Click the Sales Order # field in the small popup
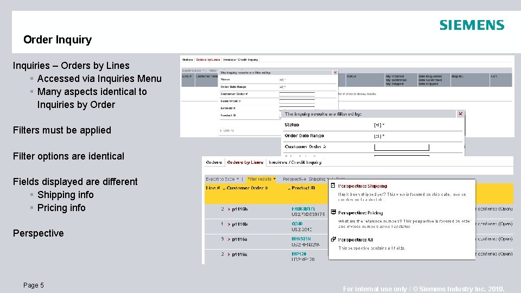Viewport: 521px width, 293px height. click(x=297, y=101)
